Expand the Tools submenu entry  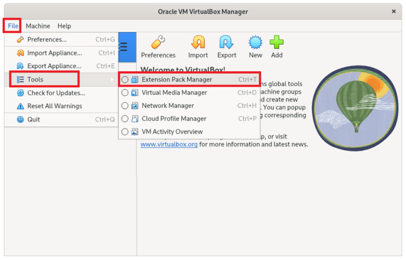click(35, 80)
